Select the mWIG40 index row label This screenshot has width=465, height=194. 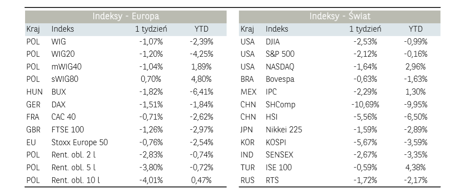[66, 67]
